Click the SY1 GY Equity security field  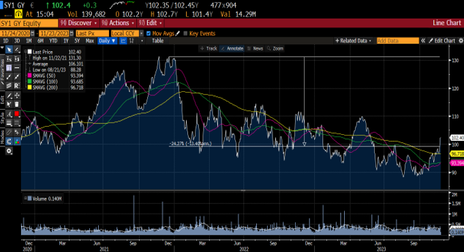click(29, 23)
